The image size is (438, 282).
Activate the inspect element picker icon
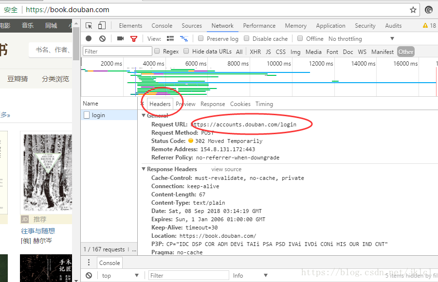[89, 26]
